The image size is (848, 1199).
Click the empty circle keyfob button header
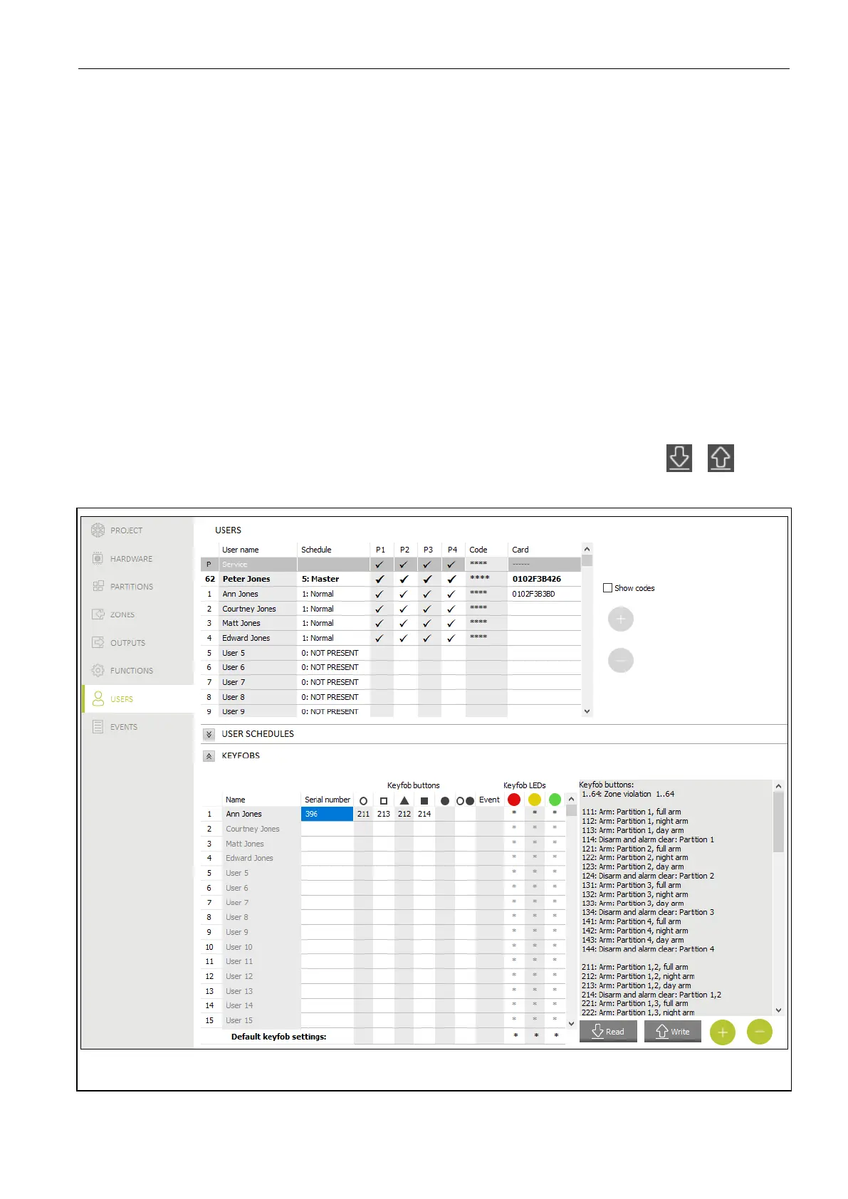pyautogui.click(x=363, y=801)
